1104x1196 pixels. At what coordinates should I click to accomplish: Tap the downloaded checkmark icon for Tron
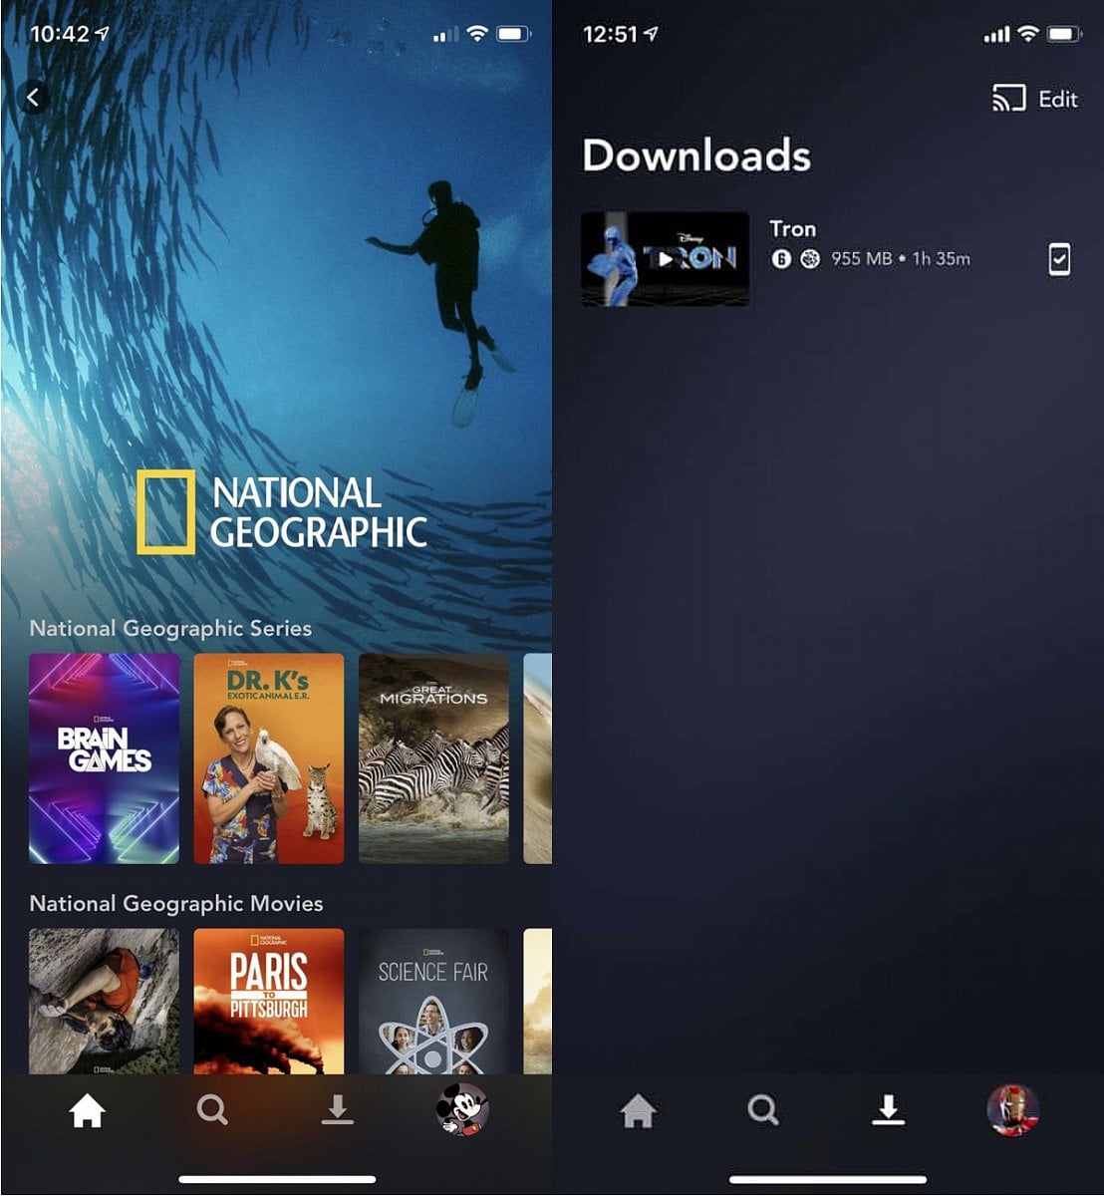tap(1059, 260)
